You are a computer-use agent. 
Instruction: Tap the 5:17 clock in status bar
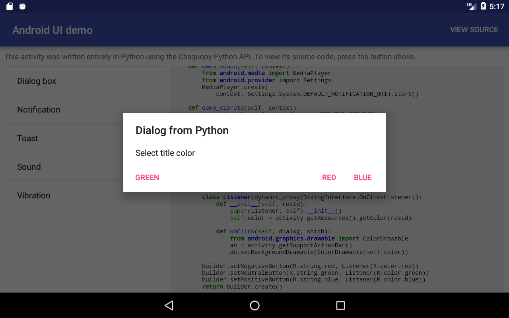[497, 6]
